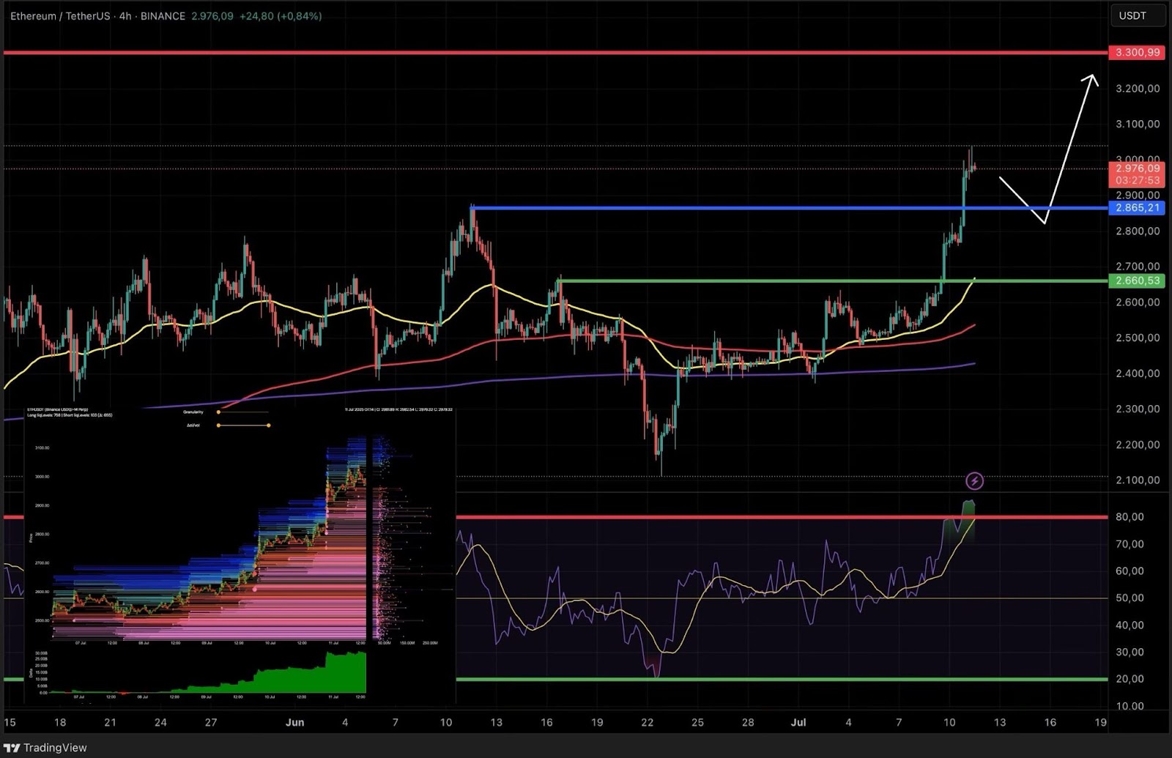Open the liquidation heatmap inset chart

pyautogui.click(x=240, y=554)
